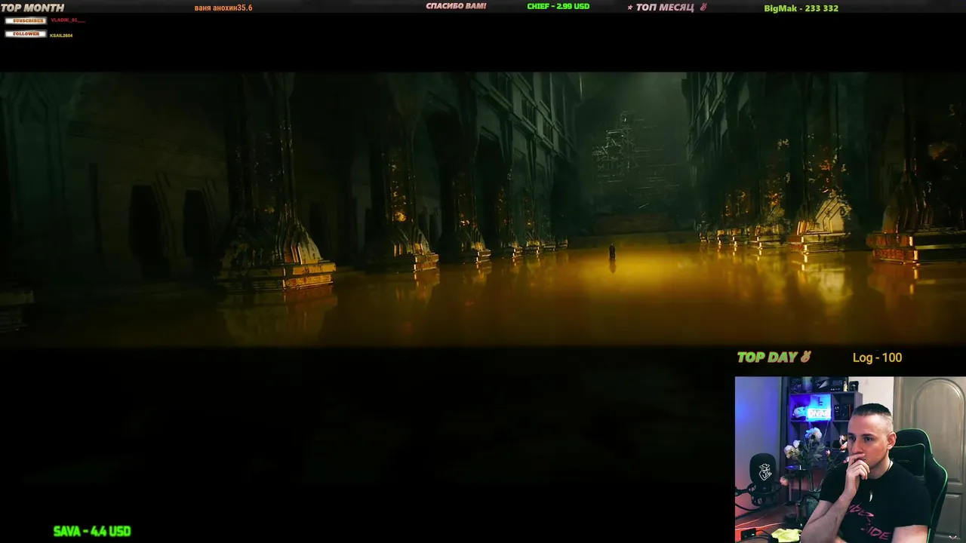The width and height of the screenshot is (966, 543).
Task: Click the "Log - 100" top day entry
Action: click(877, 357)
